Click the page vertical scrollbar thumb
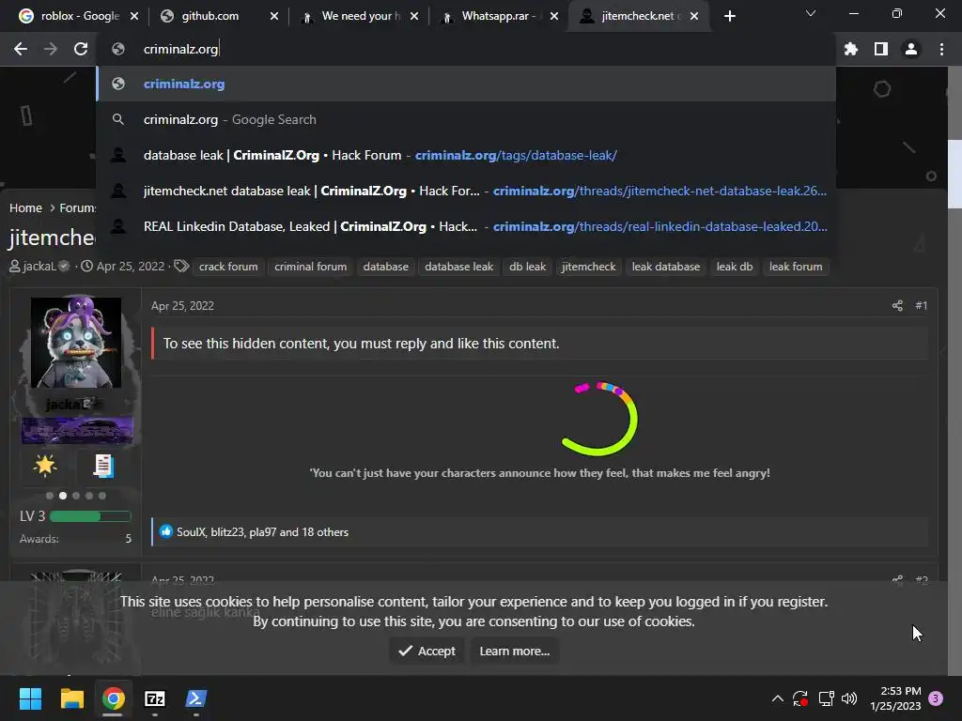The height and width of the screenshot is (721, 962). tap(954, 175)
